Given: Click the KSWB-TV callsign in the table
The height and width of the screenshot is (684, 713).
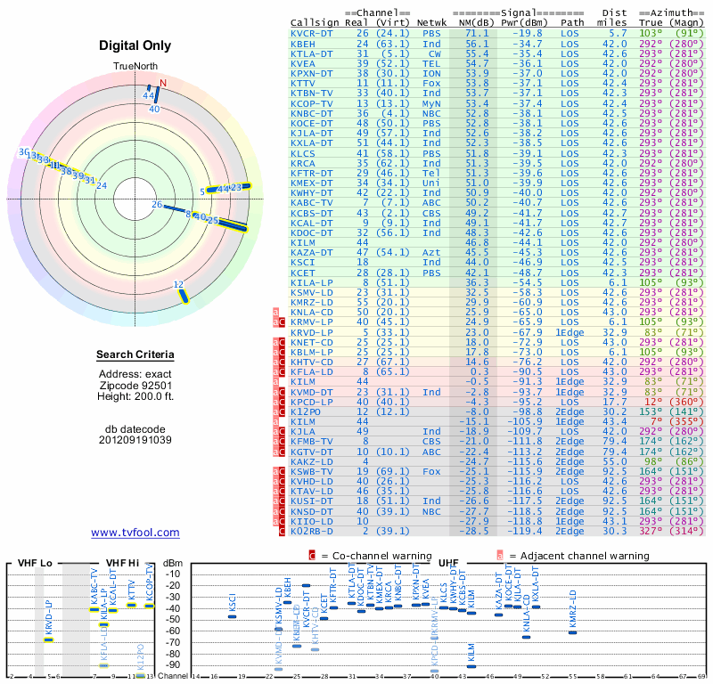Looking at the screenshot, I should click(311, 471).
